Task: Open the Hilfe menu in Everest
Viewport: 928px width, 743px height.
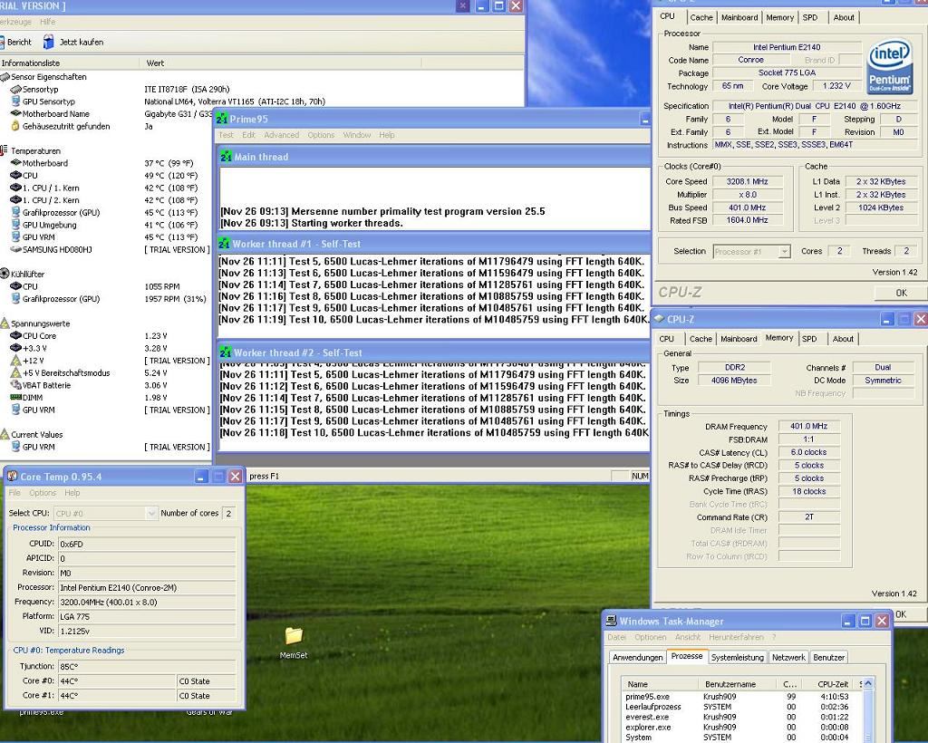Action: click(x=47, y=22)
